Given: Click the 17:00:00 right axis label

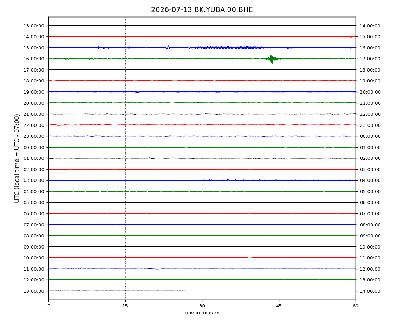Looking at the screenshot, I should pos(370,59).
